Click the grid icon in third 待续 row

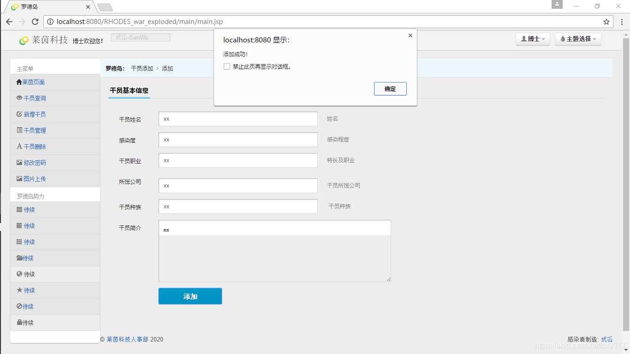pyautogui.click(x=19, y=242)
